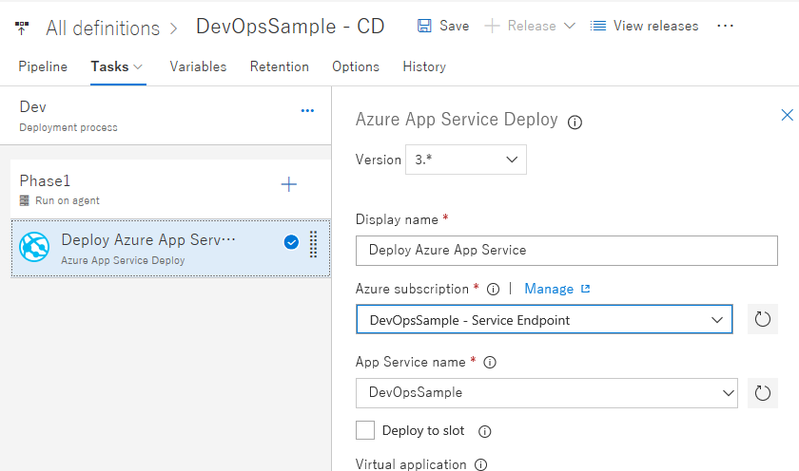
Task: Open the Dev environment ellipsis menu
Action: tap(307, 110)
